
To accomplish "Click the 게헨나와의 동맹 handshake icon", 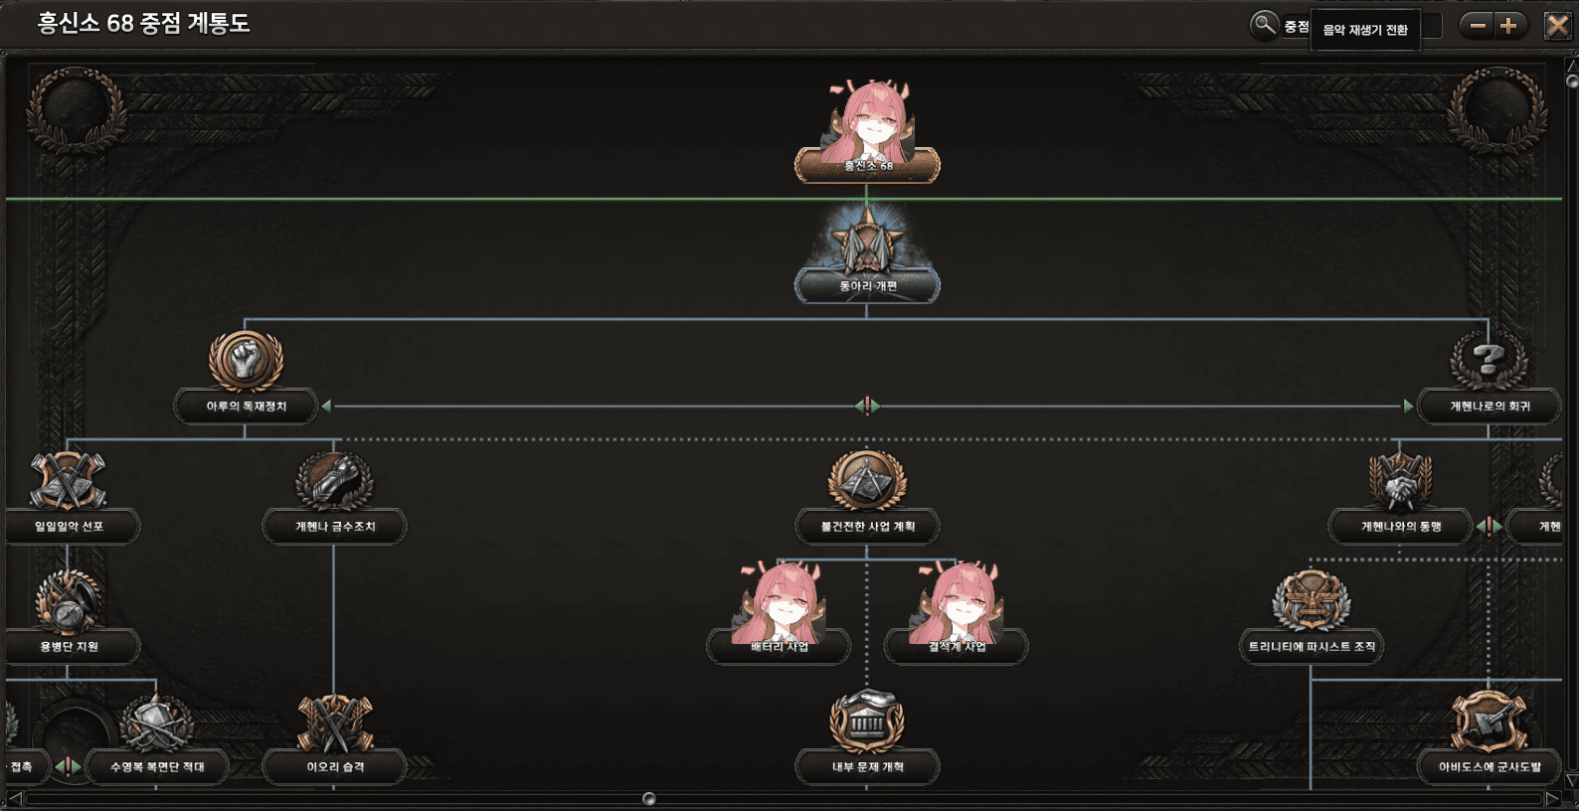I will tap(1400, 481).
